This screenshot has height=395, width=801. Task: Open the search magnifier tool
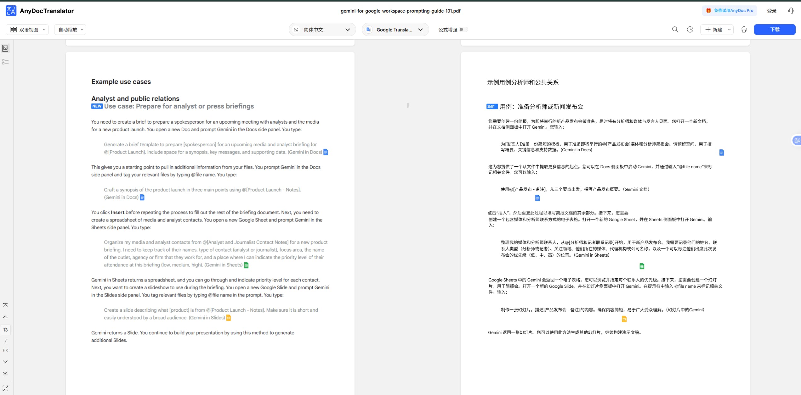[675, 30]
